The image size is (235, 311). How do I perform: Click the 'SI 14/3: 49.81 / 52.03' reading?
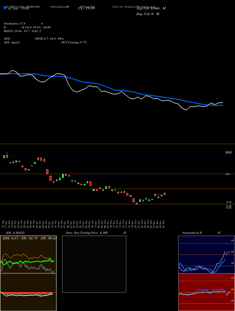[x=36, y=27]
